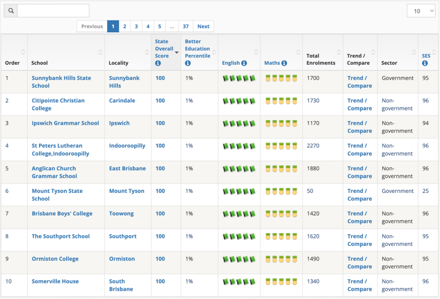Click the search magnifier icon
440x299 pixels.
11,11
